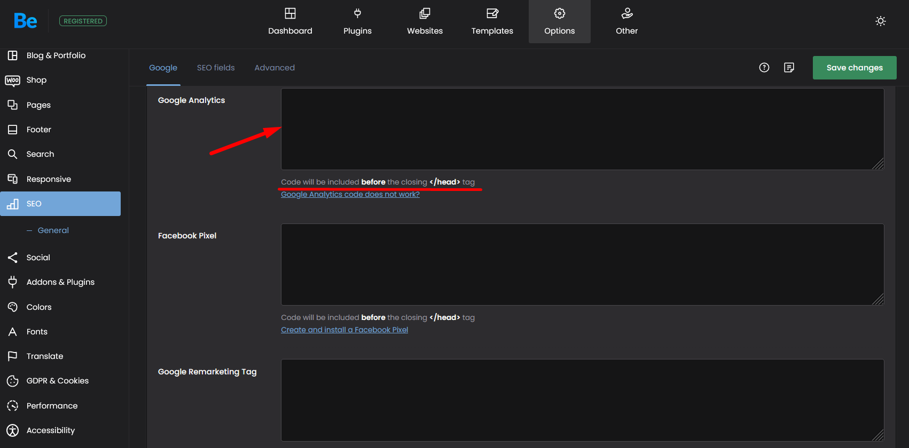Open the Shop sidebar label
Viewport: 909px width, 448px height.
(x=36, y=80)
